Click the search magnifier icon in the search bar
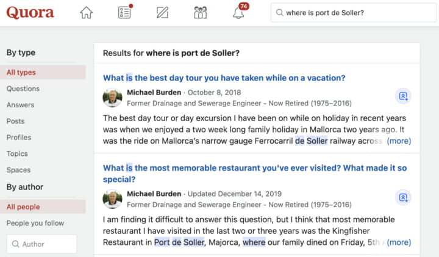Screen dimensions: 439x257 (279, 13)
